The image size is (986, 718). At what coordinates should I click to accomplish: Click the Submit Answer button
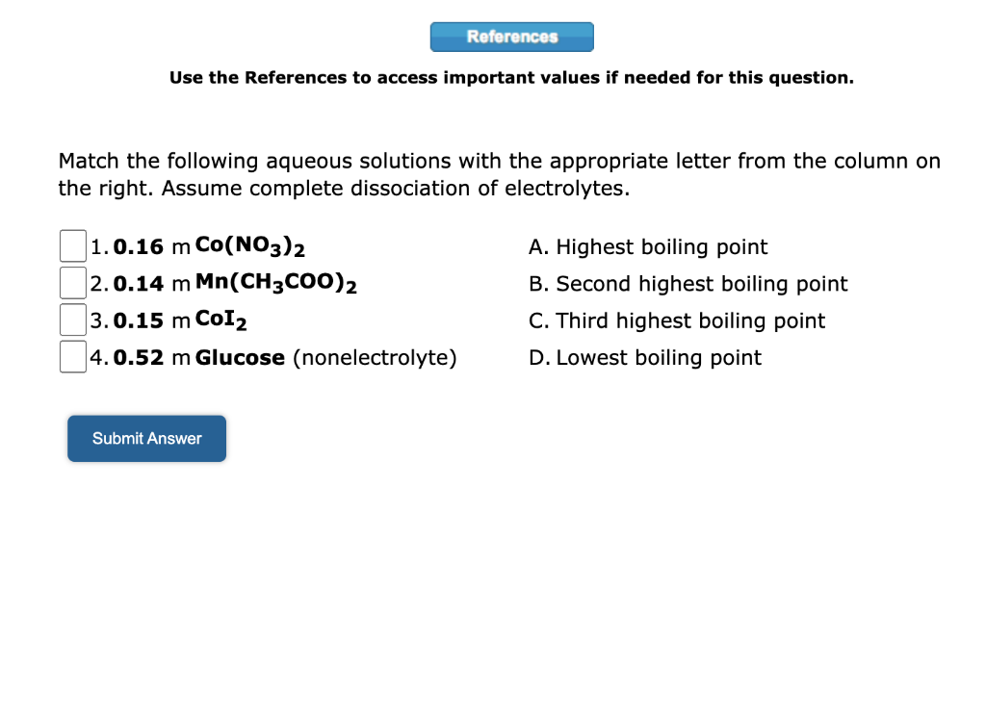pyautogui.click(x=146, y=438)
